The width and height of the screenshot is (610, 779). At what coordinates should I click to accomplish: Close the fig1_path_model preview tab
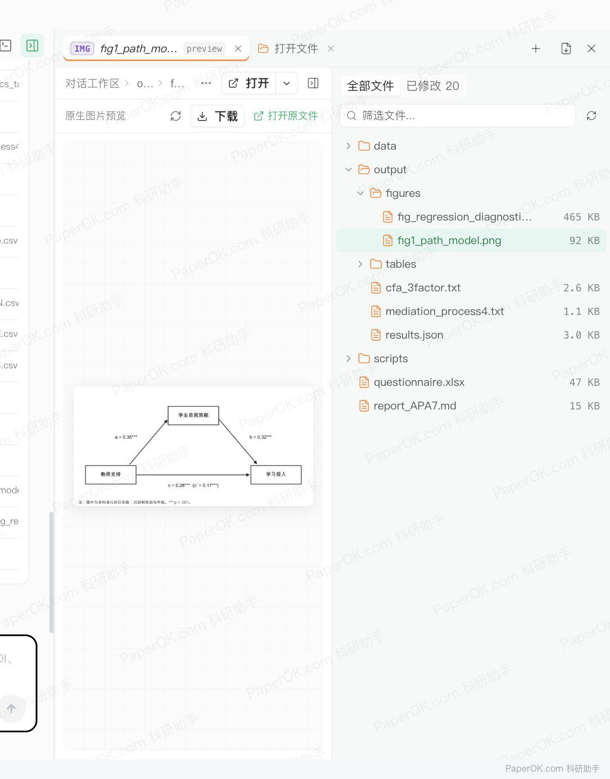coord(238,49)
